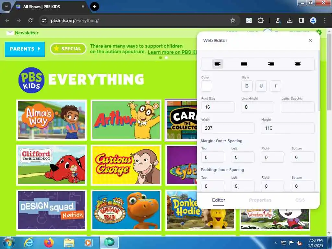332x249 pixels.
Task: Edit the Letter Spacing field
Action: coord(298,107)
